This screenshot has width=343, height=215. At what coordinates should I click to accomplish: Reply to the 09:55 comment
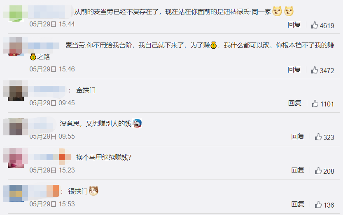pos(298,137)
